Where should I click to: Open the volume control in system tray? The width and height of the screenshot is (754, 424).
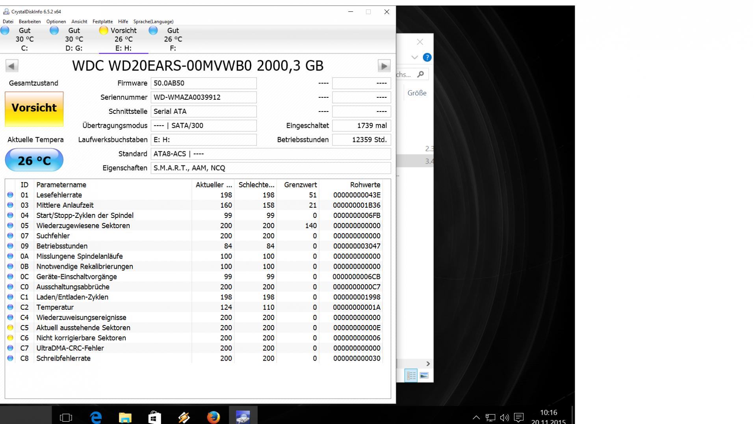click(504, 417)
